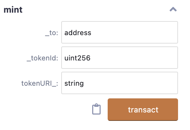Select the mint header text
The image size is (190, 130).
coord(13,10)
